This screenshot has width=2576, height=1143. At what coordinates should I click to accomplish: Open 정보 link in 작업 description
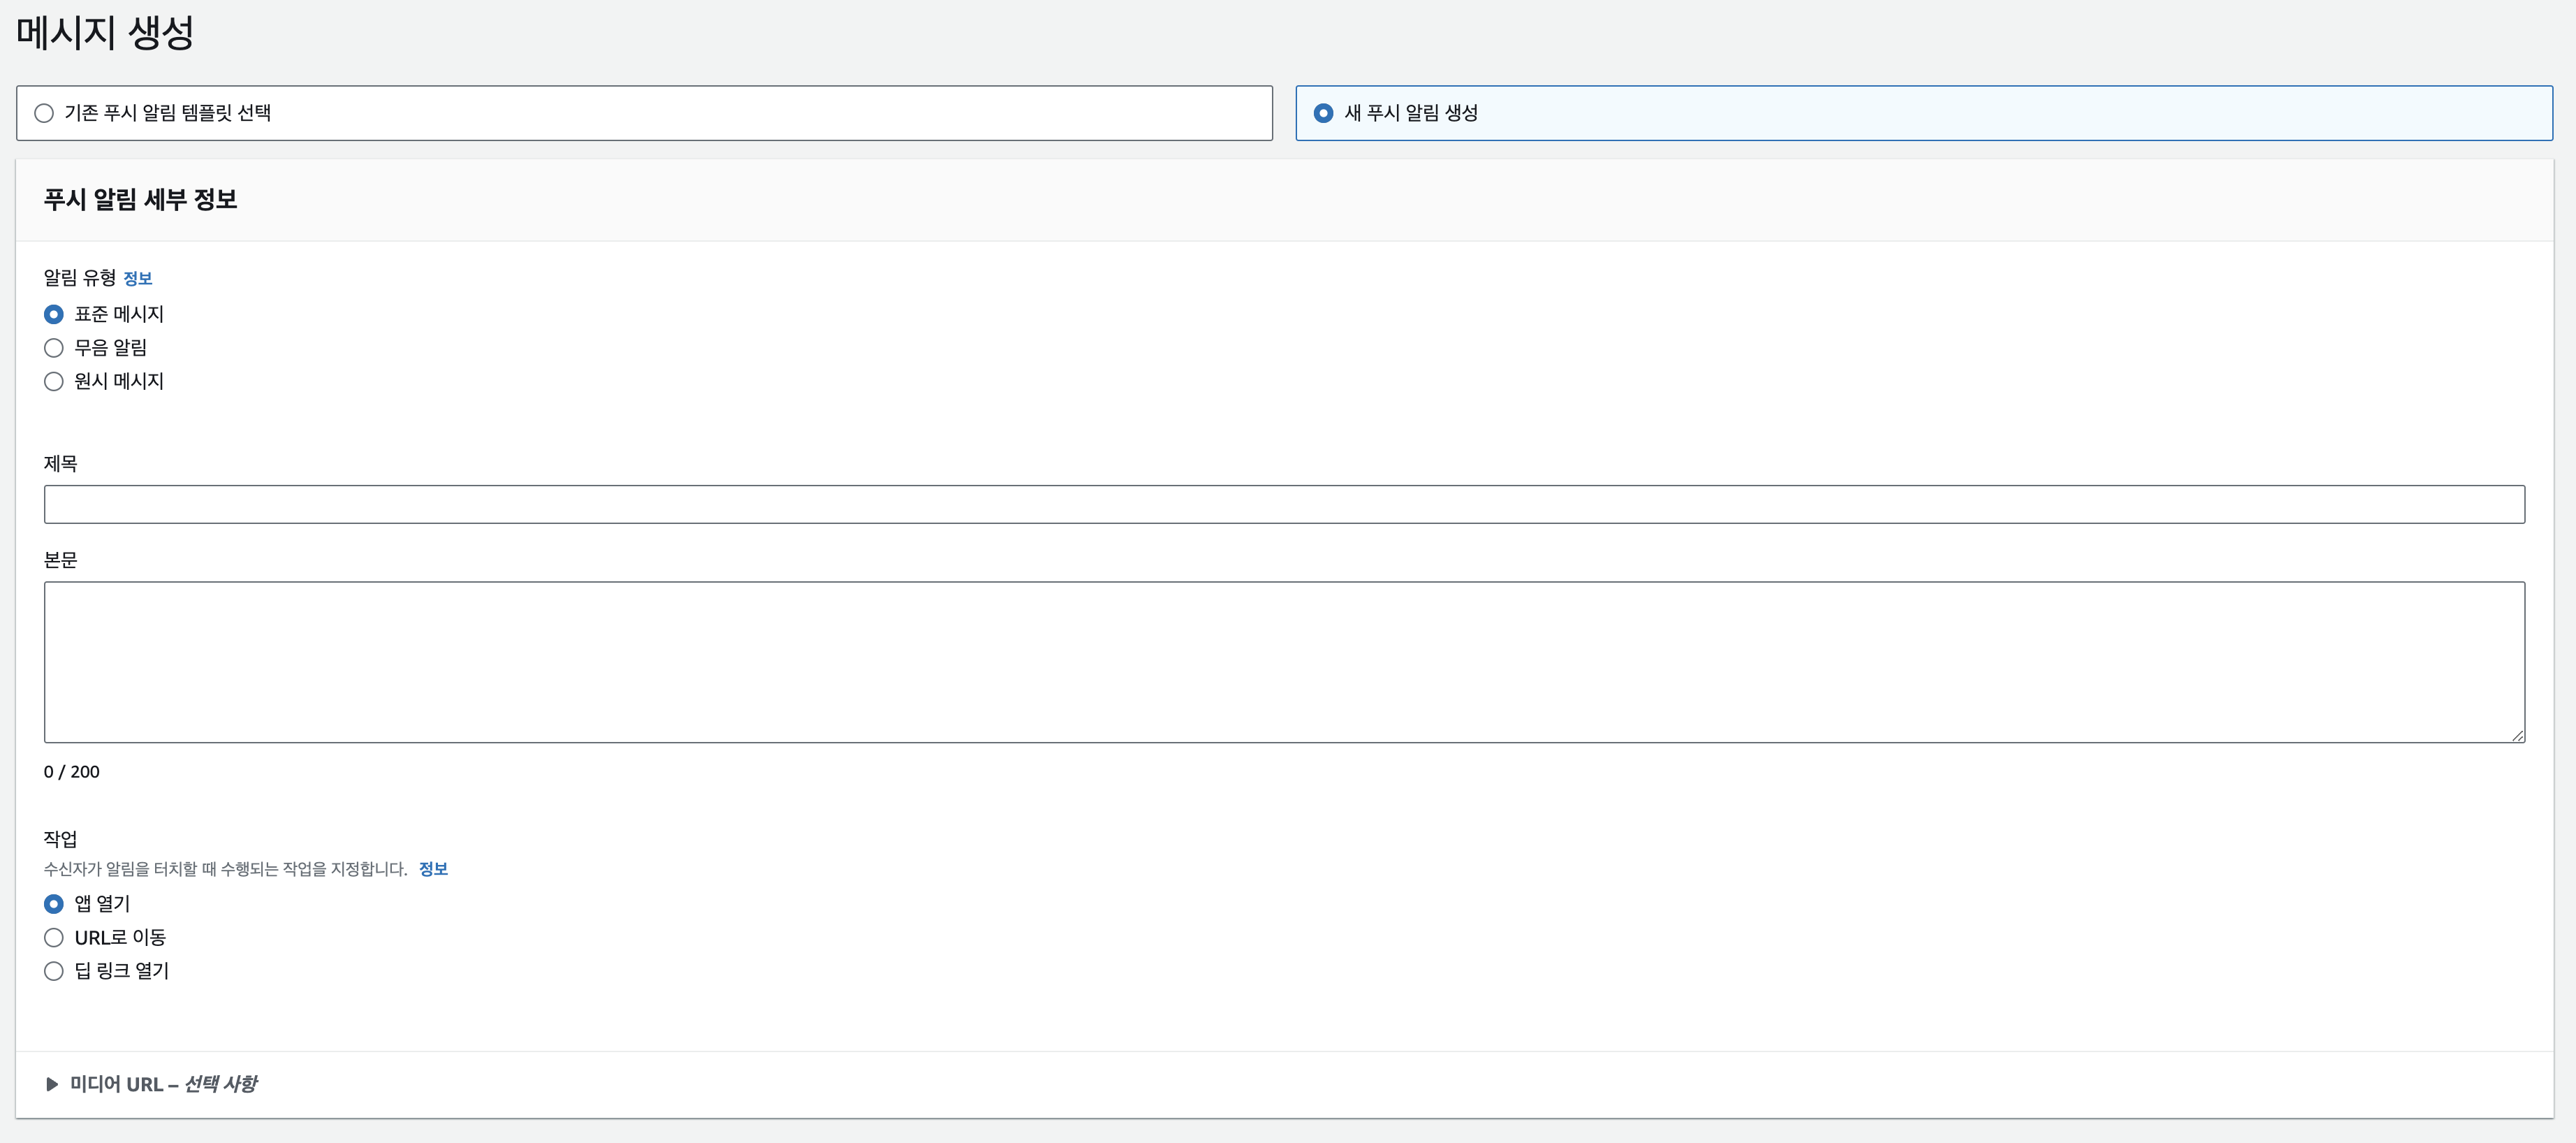point(433,869)
